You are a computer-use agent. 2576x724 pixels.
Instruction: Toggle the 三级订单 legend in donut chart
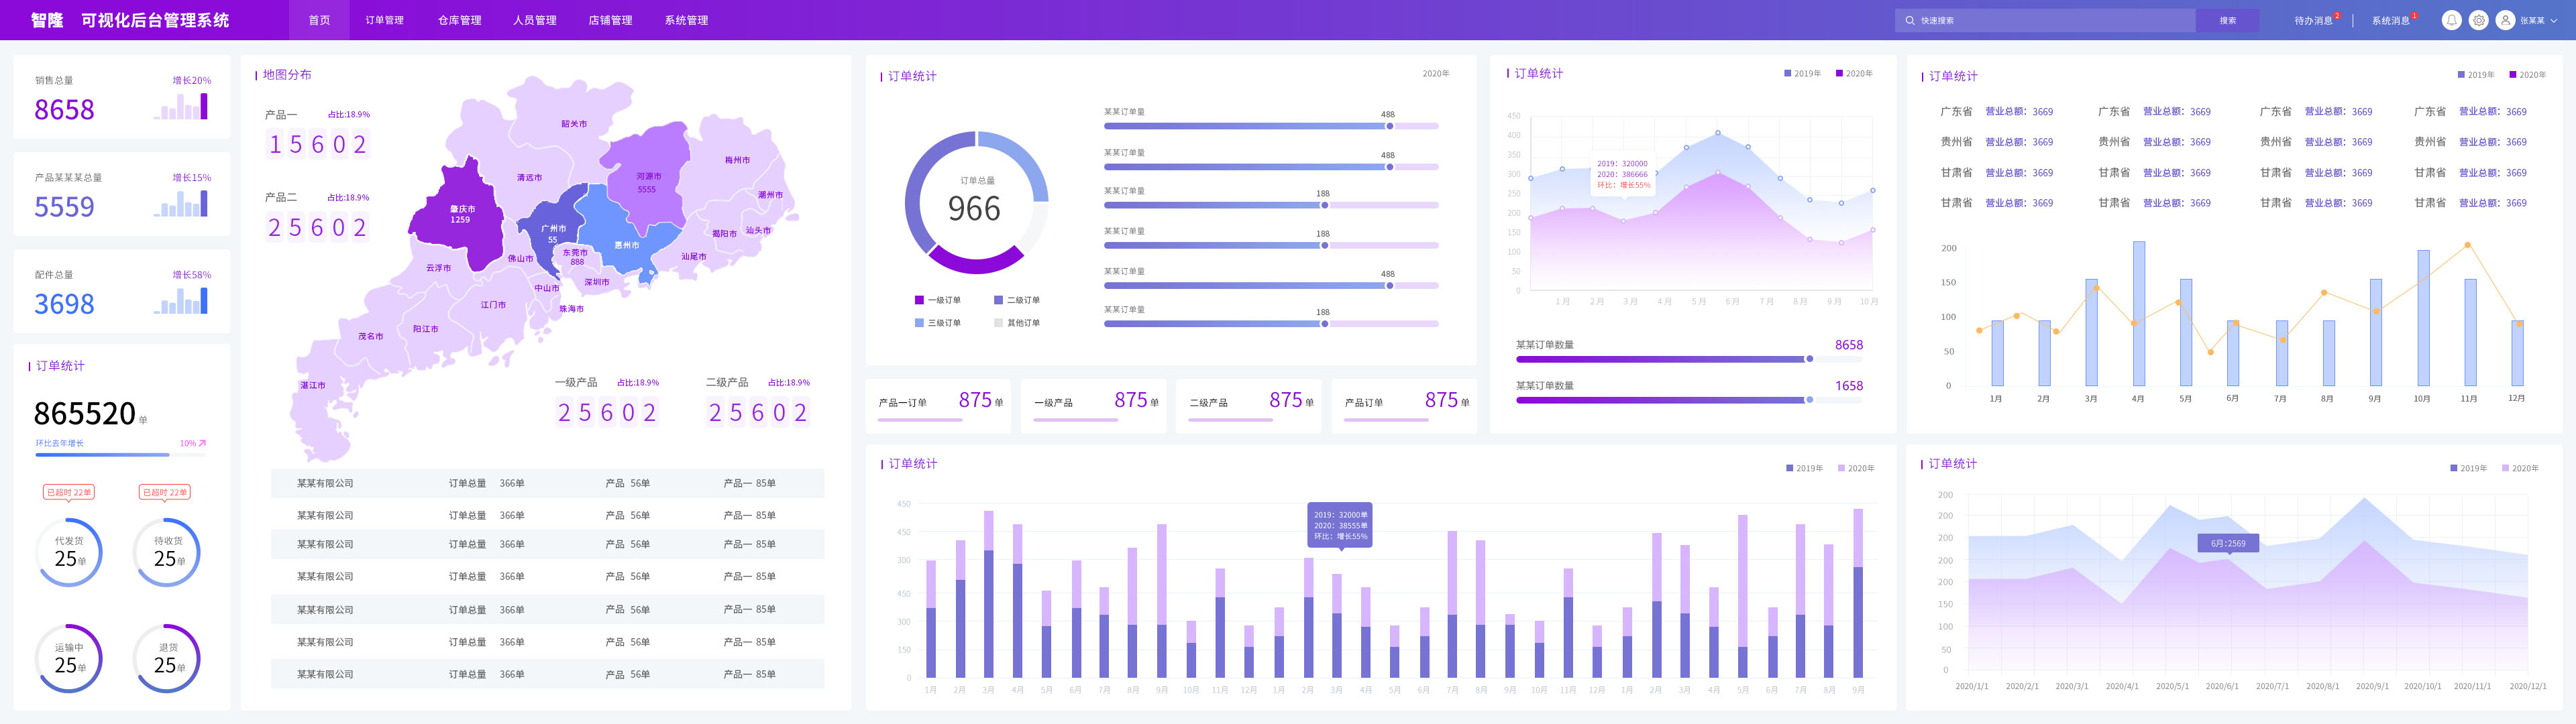tap(937, 323)
